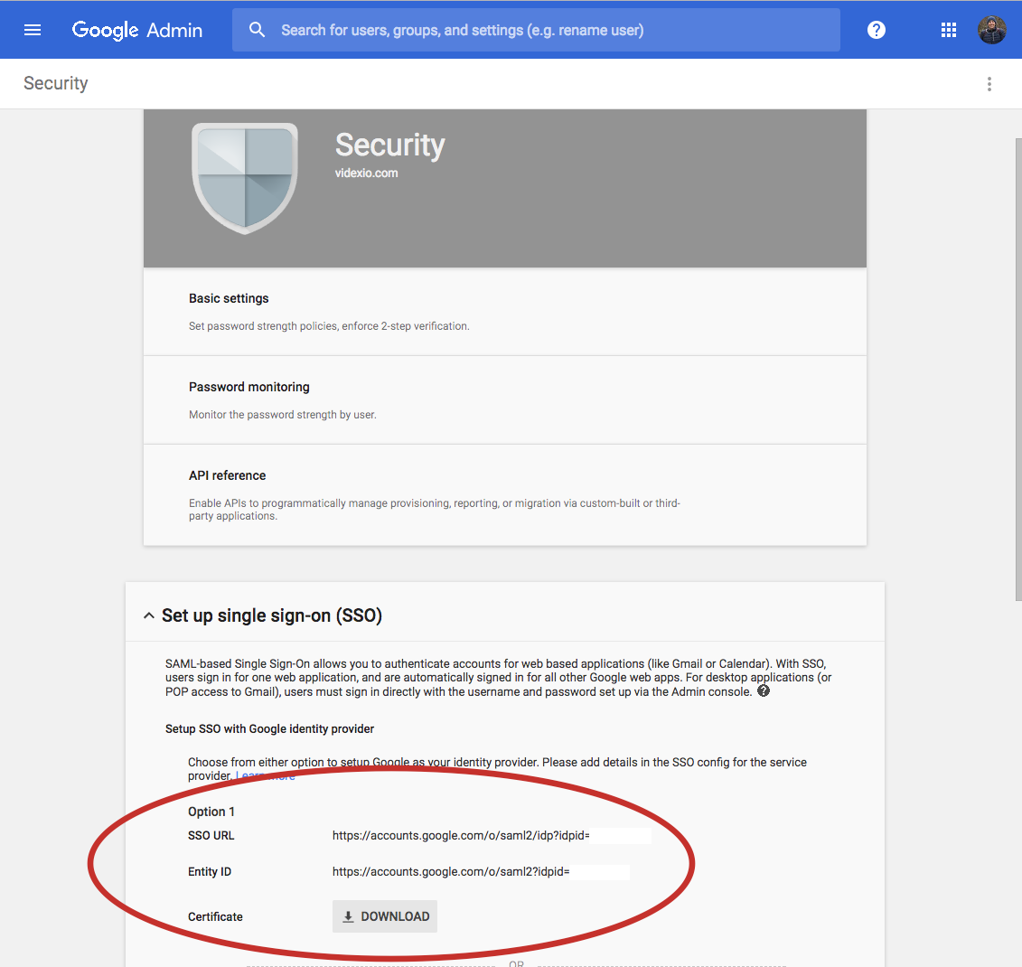Image resolution: width=1022 pixels, height=967 pixels.
Task: Open Basic settings section
Action: tap(505, 312)
